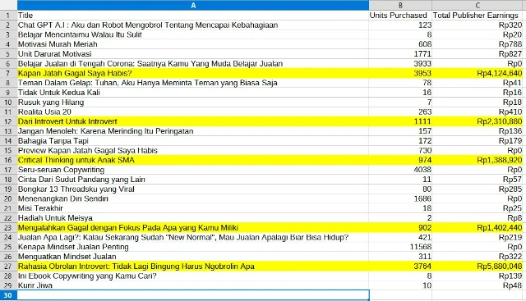Image resolution: width=526 pixels, height=301 pixels.
Task: Select column A header
Action: (193, 5)
